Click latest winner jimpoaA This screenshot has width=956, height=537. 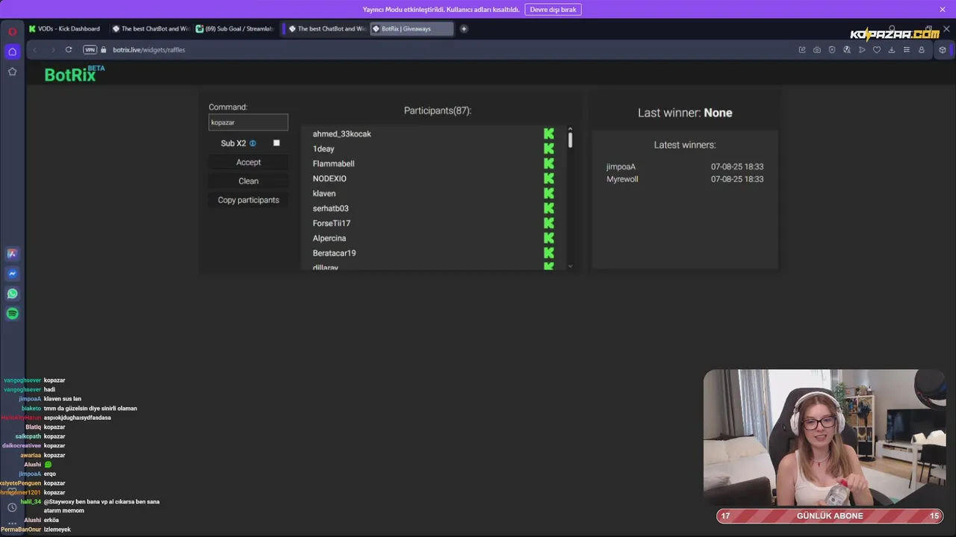(x=621, y=167)
